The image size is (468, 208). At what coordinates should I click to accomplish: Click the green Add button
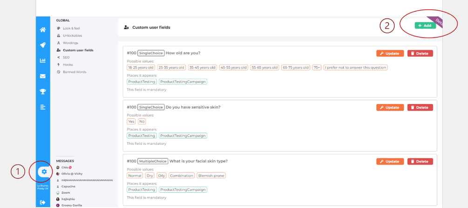(425, 26)
